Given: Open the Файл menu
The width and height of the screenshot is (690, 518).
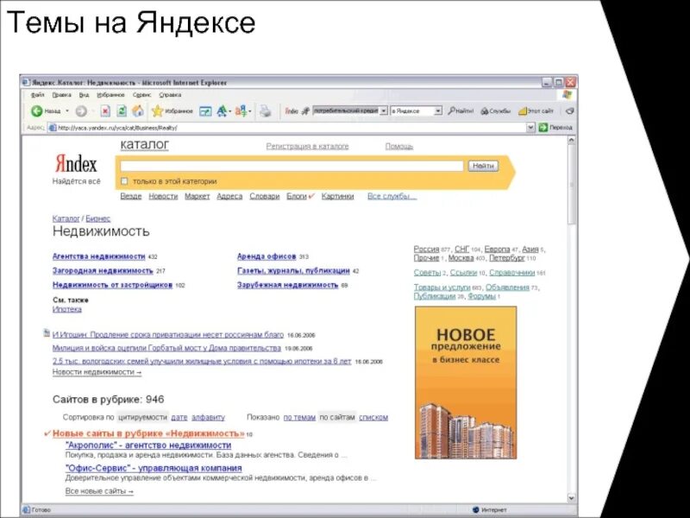Looking at the screenshot, I should [x=38, y=95].
